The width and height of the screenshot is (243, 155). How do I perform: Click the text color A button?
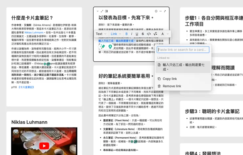click(x=163, y=34)
